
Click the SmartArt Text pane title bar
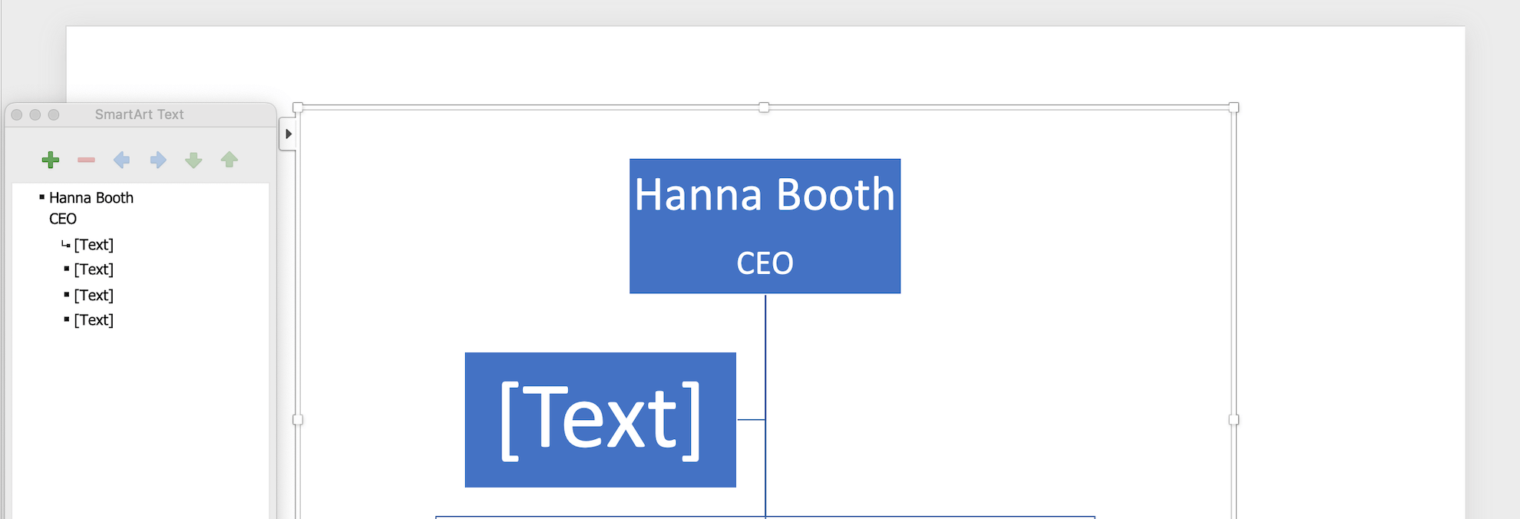pos(139,114)
